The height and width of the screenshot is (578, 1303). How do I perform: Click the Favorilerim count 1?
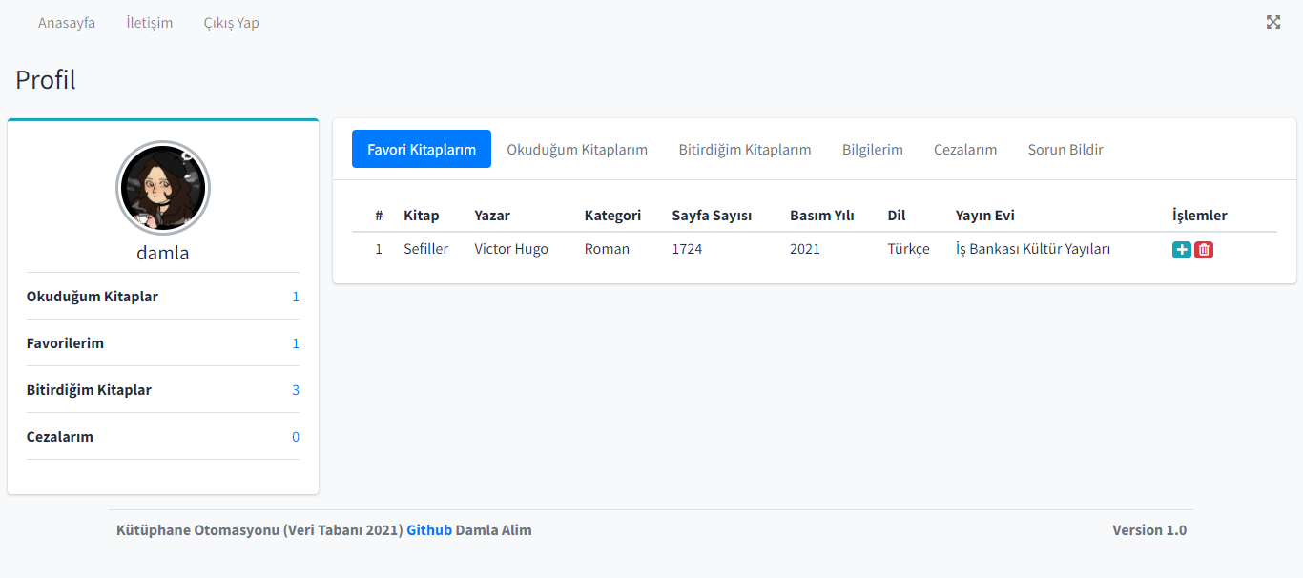pos(296,343)
